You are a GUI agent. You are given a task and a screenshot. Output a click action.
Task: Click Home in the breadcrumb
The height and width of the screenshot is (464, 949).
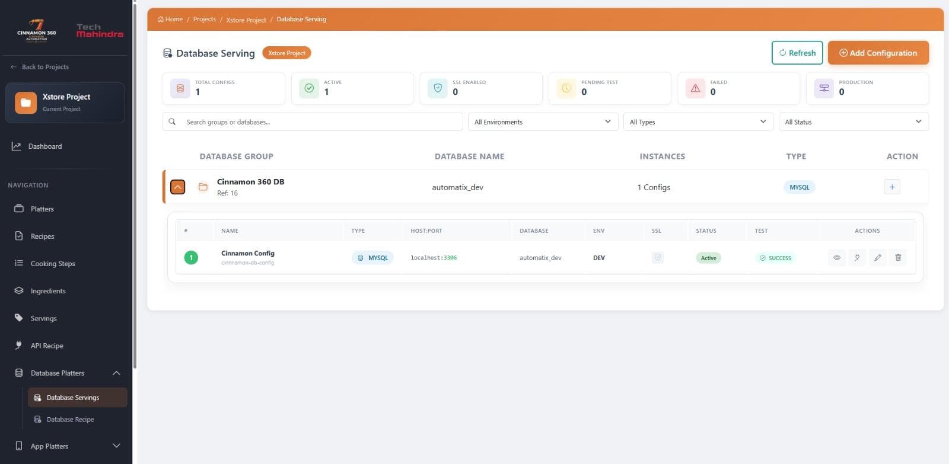pyautogui.click(x=170, y=19)
